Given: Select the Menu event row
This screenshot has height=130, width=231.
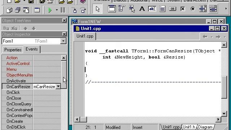Looking at the screenshot, I should coord(31,69).
